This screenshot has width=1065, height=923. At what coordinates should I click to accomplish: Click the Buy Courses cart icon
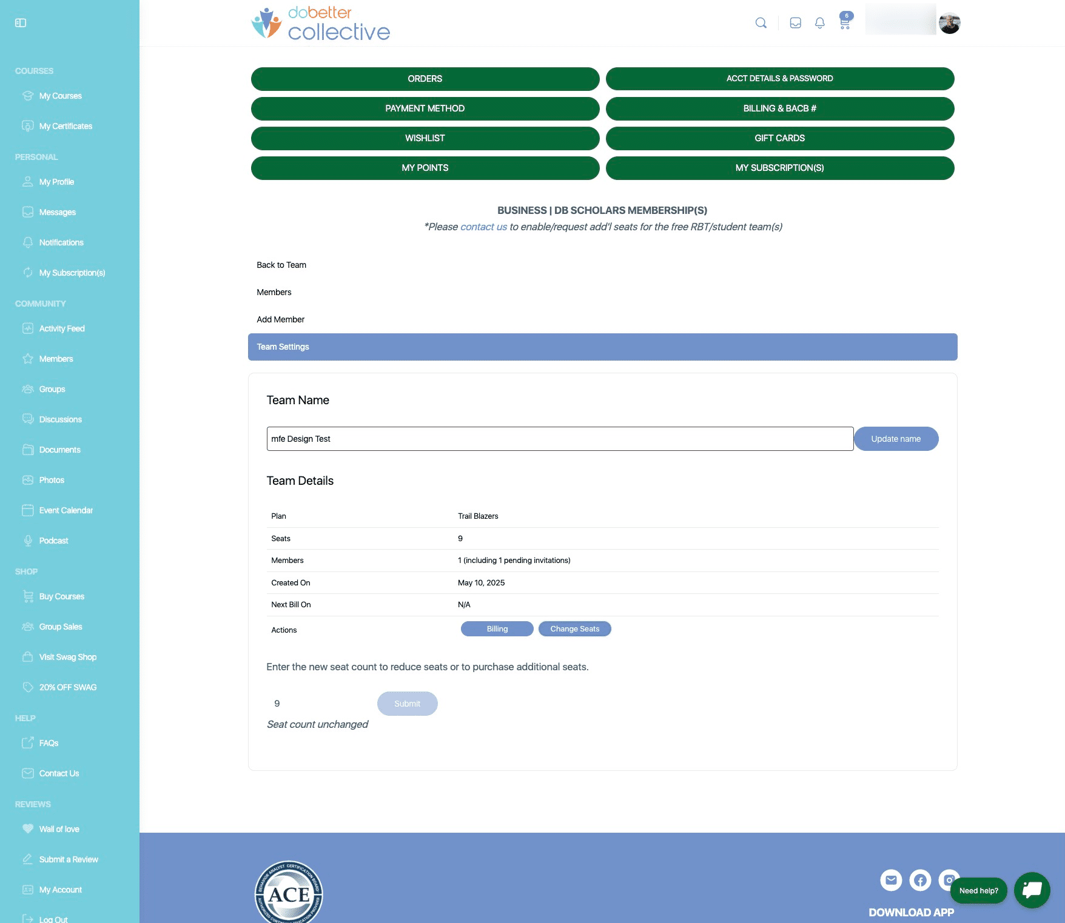click(28, 596)
